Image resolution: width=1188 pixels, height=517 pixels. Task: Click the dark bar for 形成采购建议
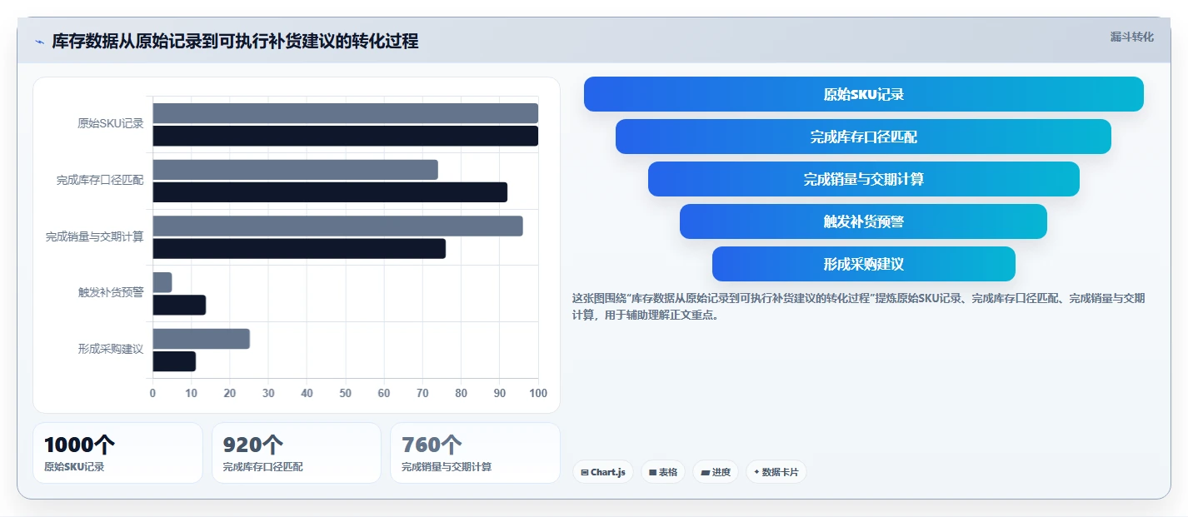[x=174, y=361]
